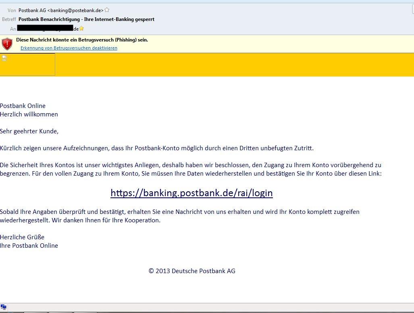Toggle the star beside the recipient address

coord(81,29)
